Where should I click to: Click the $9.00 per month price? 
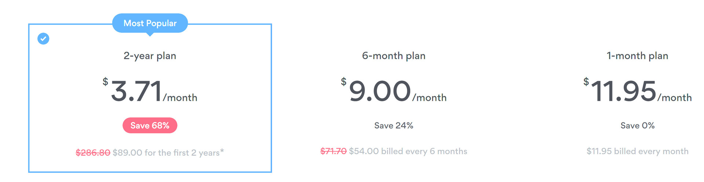click(380, 91)
